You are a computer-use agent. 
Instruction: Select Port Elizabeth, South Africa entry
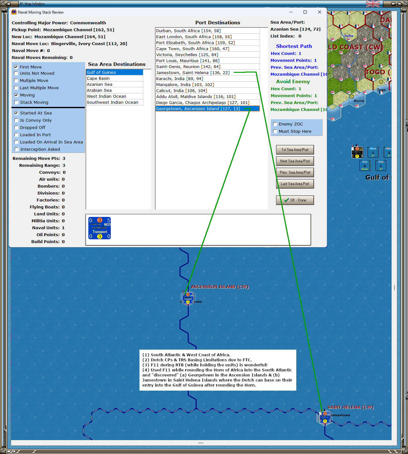[x=208, y=43]
